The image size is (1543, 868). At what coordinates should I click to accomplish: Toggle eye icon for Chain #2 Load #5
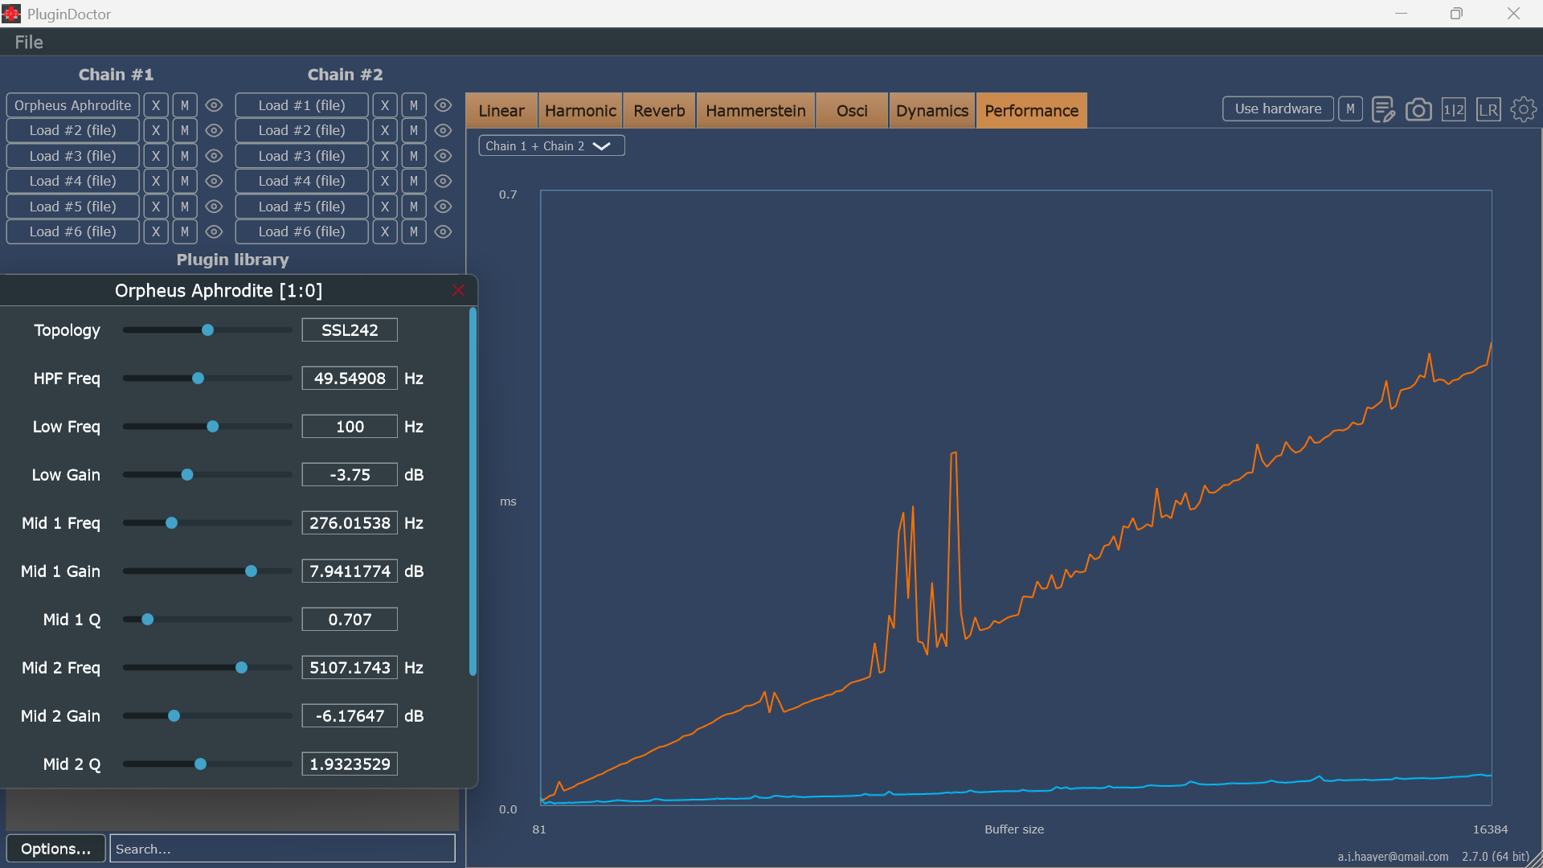coord(443,207)
